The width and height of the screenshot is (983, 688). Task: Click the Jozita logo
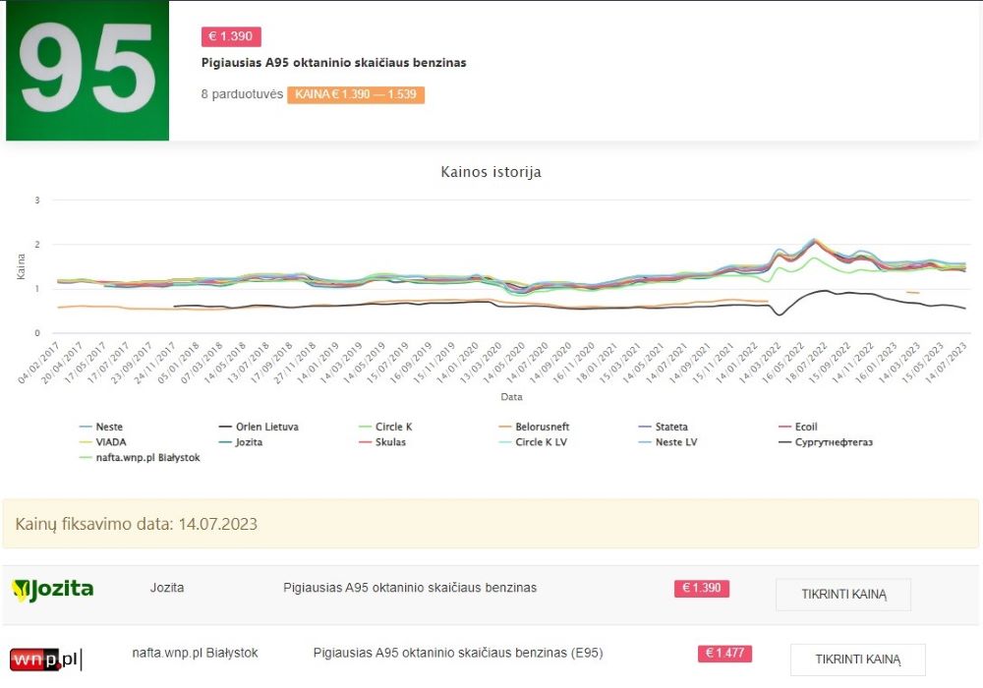(53, 590)
